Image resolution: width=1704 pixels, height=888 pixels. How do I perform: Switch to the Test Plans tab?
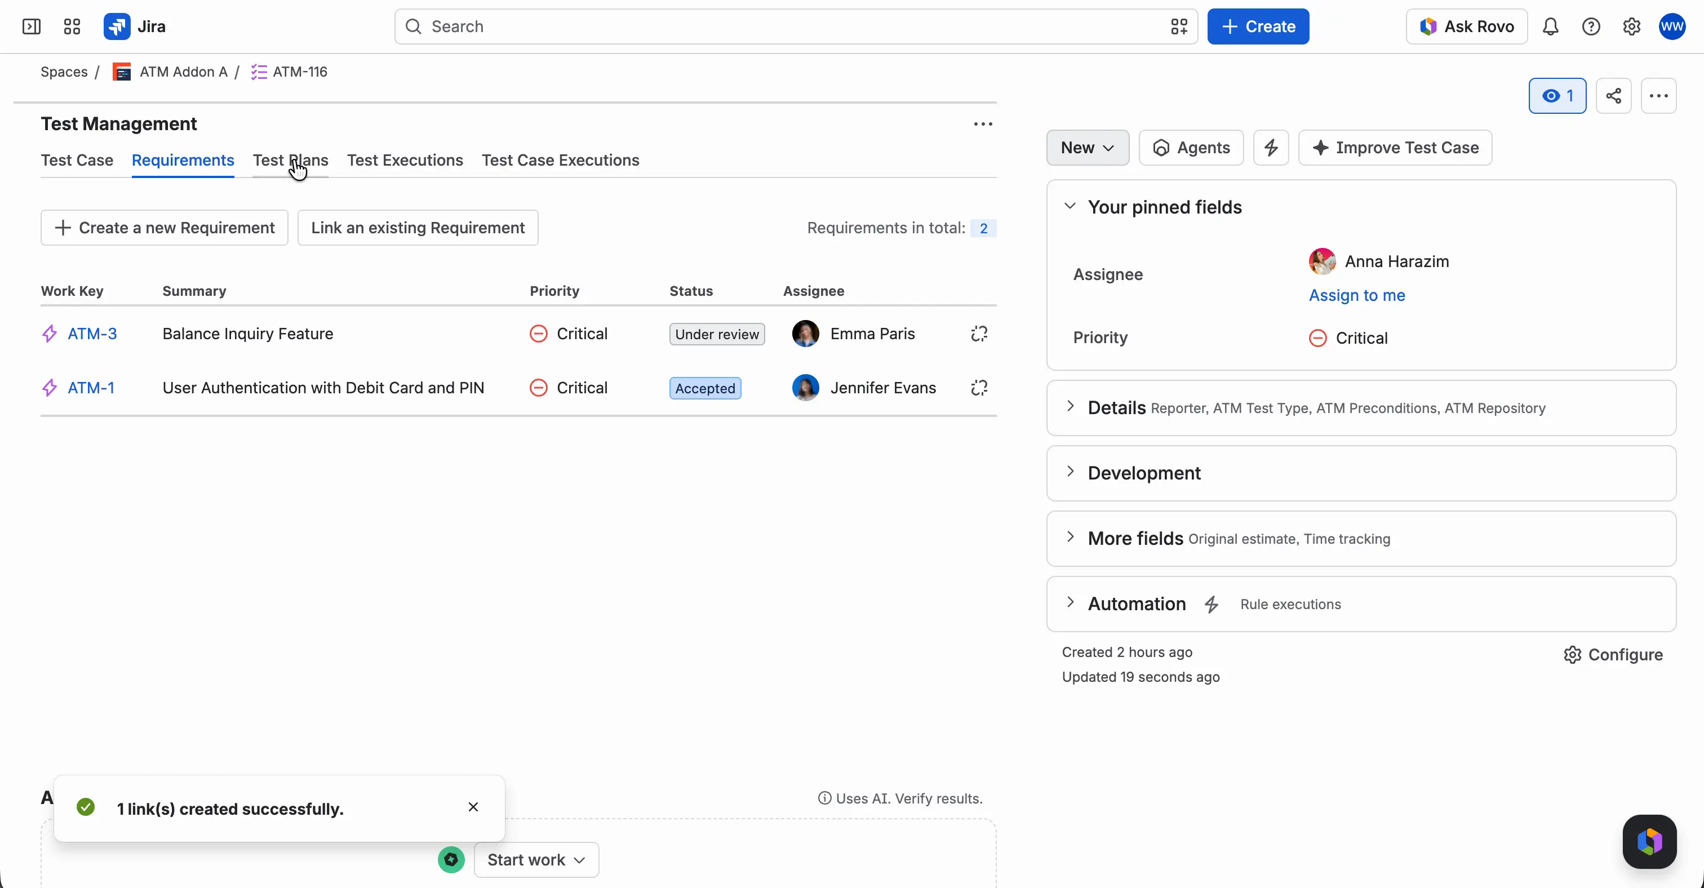pos(290,160)
